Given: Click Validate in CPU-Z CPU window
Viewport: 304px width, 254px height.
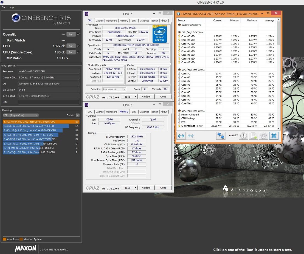Looking at the screenshot, I should pos(146,97).
